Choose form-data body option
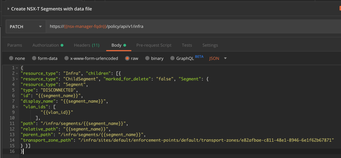This screenshot has height=158, width=341. [34, 58]
